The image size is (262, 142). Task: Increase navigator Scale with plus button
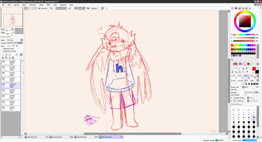[19, 29]
